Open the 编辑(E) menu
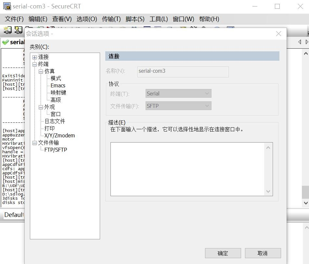The height and width of the screenshot is (264, 309). coord(38,19)
